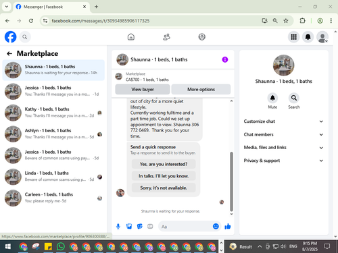This screenshot has height=253, width=338.
Task: Mute the Shaunna conversation
Action: point(272,98)
